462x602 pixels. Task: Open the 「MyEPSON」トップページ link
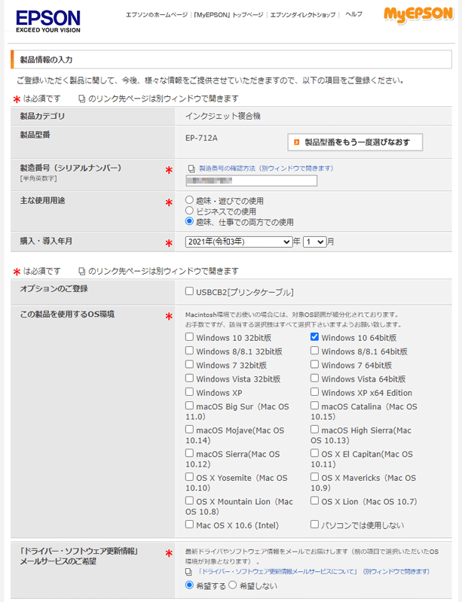coord(228,14)
